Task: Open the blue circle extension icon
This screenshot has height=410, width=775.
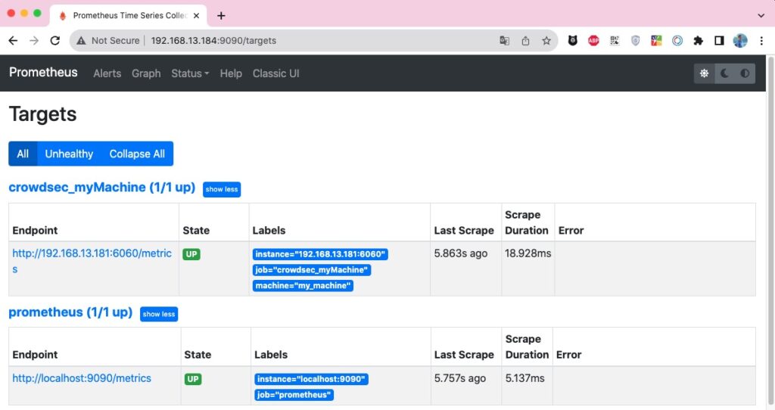Action: point(677,41)
